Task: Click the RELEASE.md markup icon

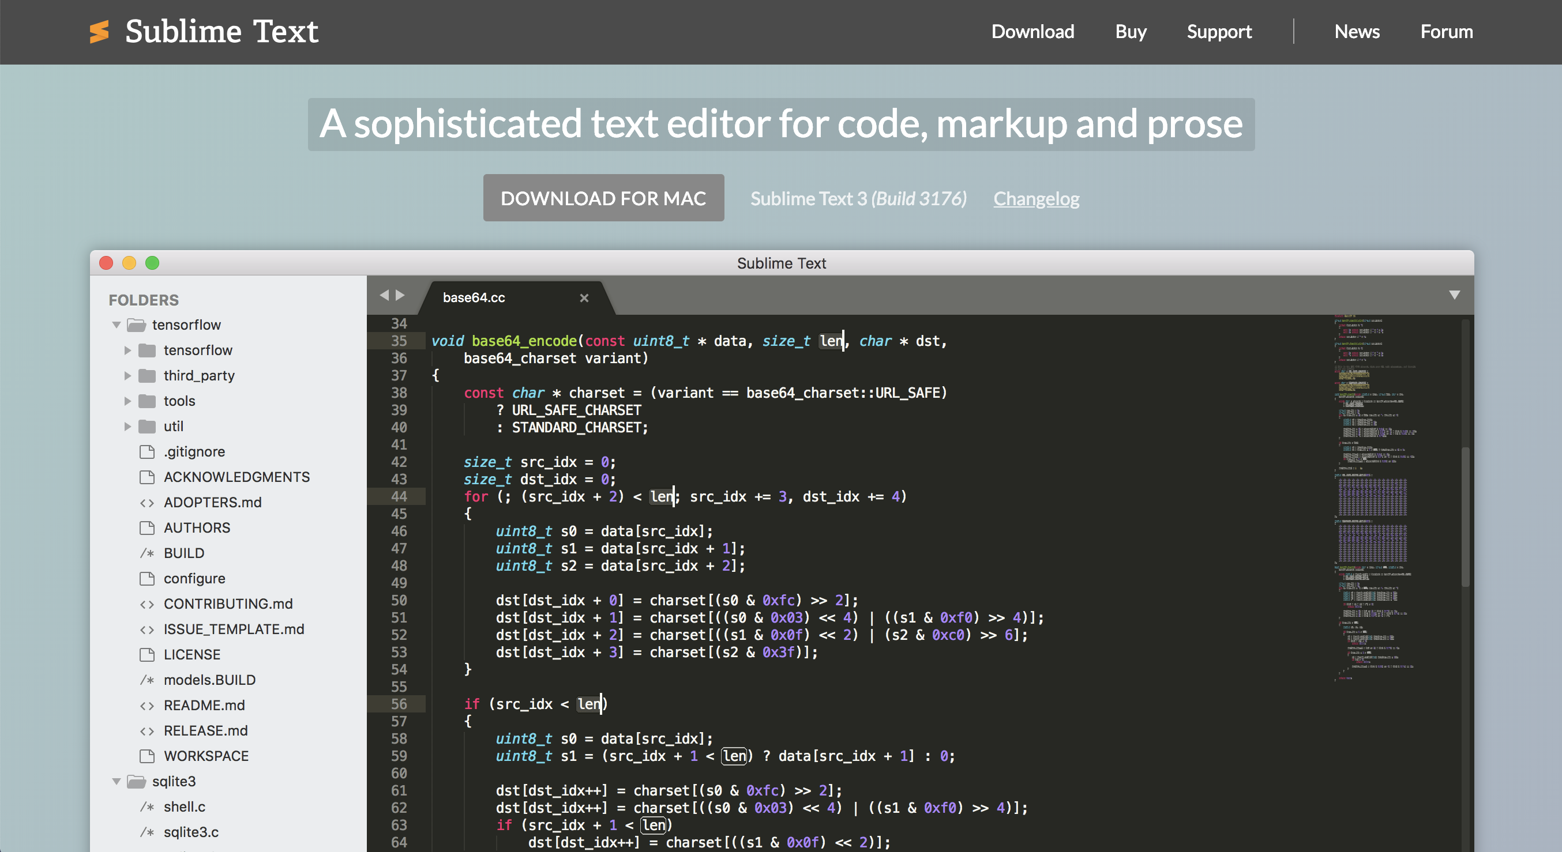Action: (x=147, y=732)
